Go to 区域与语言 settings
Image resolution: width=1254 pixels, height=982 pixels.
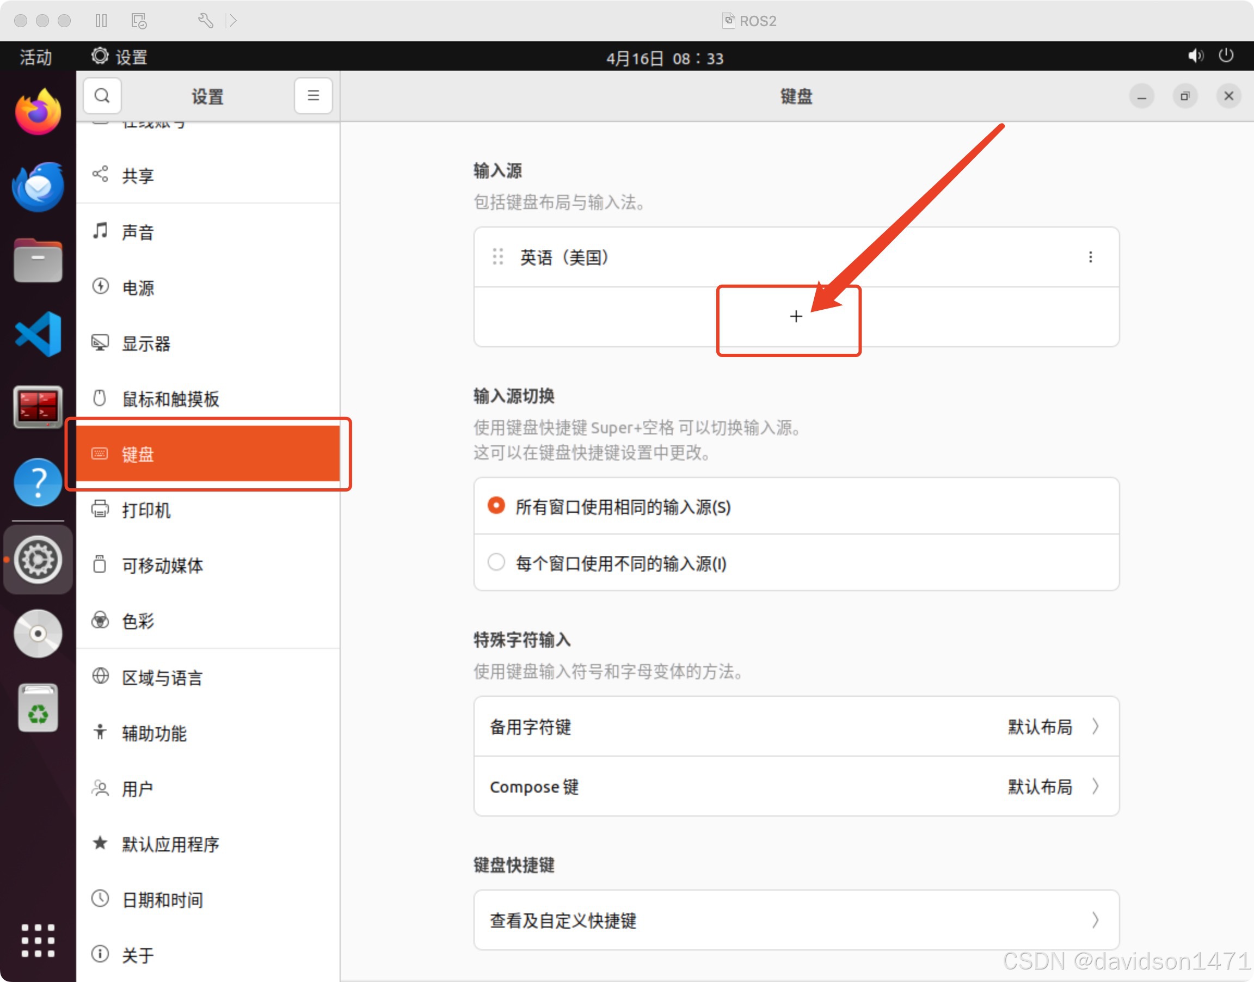pyautogui.click(x=162, y=677)
